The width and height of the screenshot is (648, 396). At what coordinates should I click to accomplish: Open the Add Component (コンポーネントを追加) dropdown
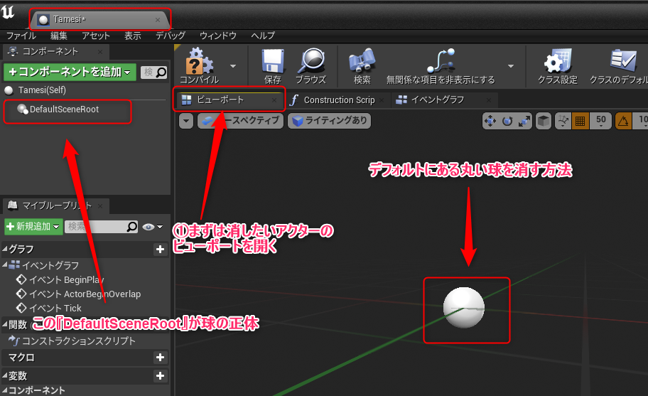click(69, 72)
